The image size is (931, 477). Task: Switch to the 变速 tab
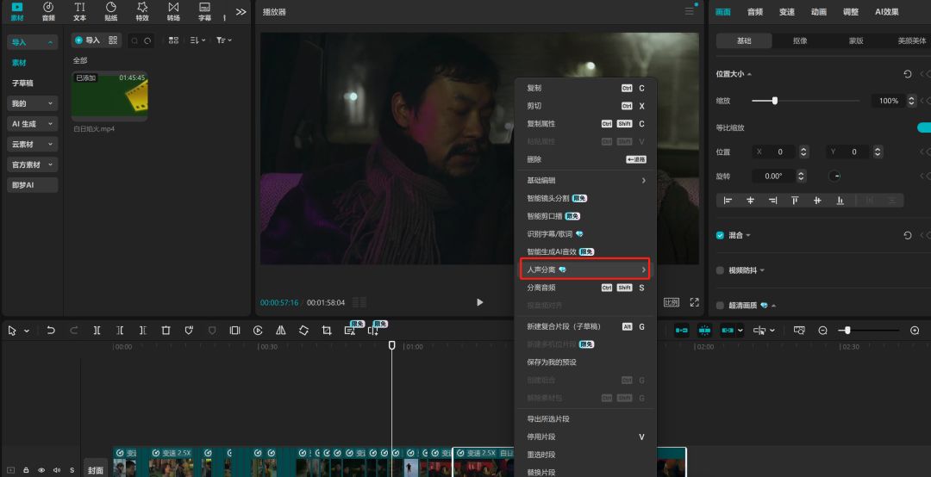787,12
